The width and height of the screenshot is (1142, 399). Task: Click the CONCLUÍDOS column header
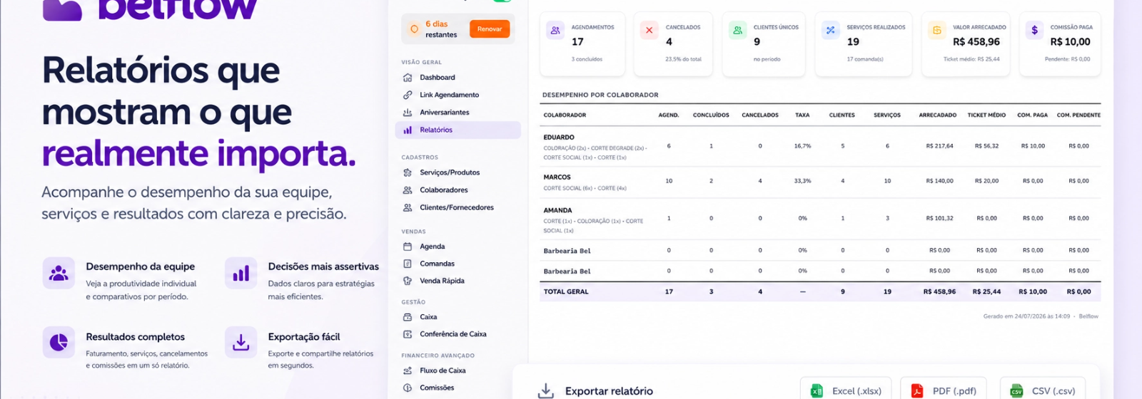[711, 115]
